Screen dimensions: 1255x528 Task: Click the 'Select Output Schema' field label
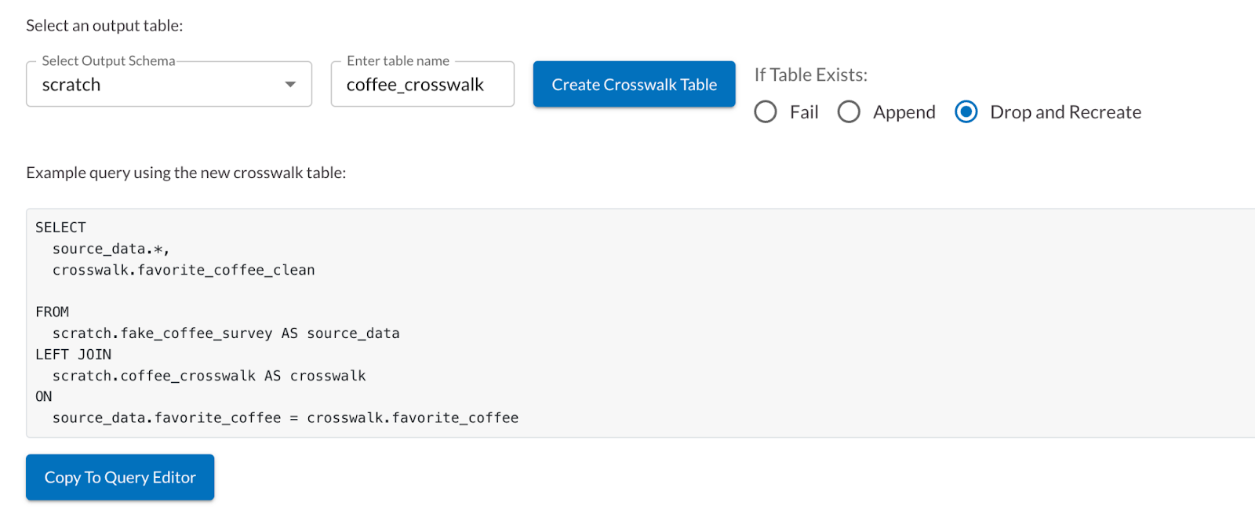[x=108, y=61]
